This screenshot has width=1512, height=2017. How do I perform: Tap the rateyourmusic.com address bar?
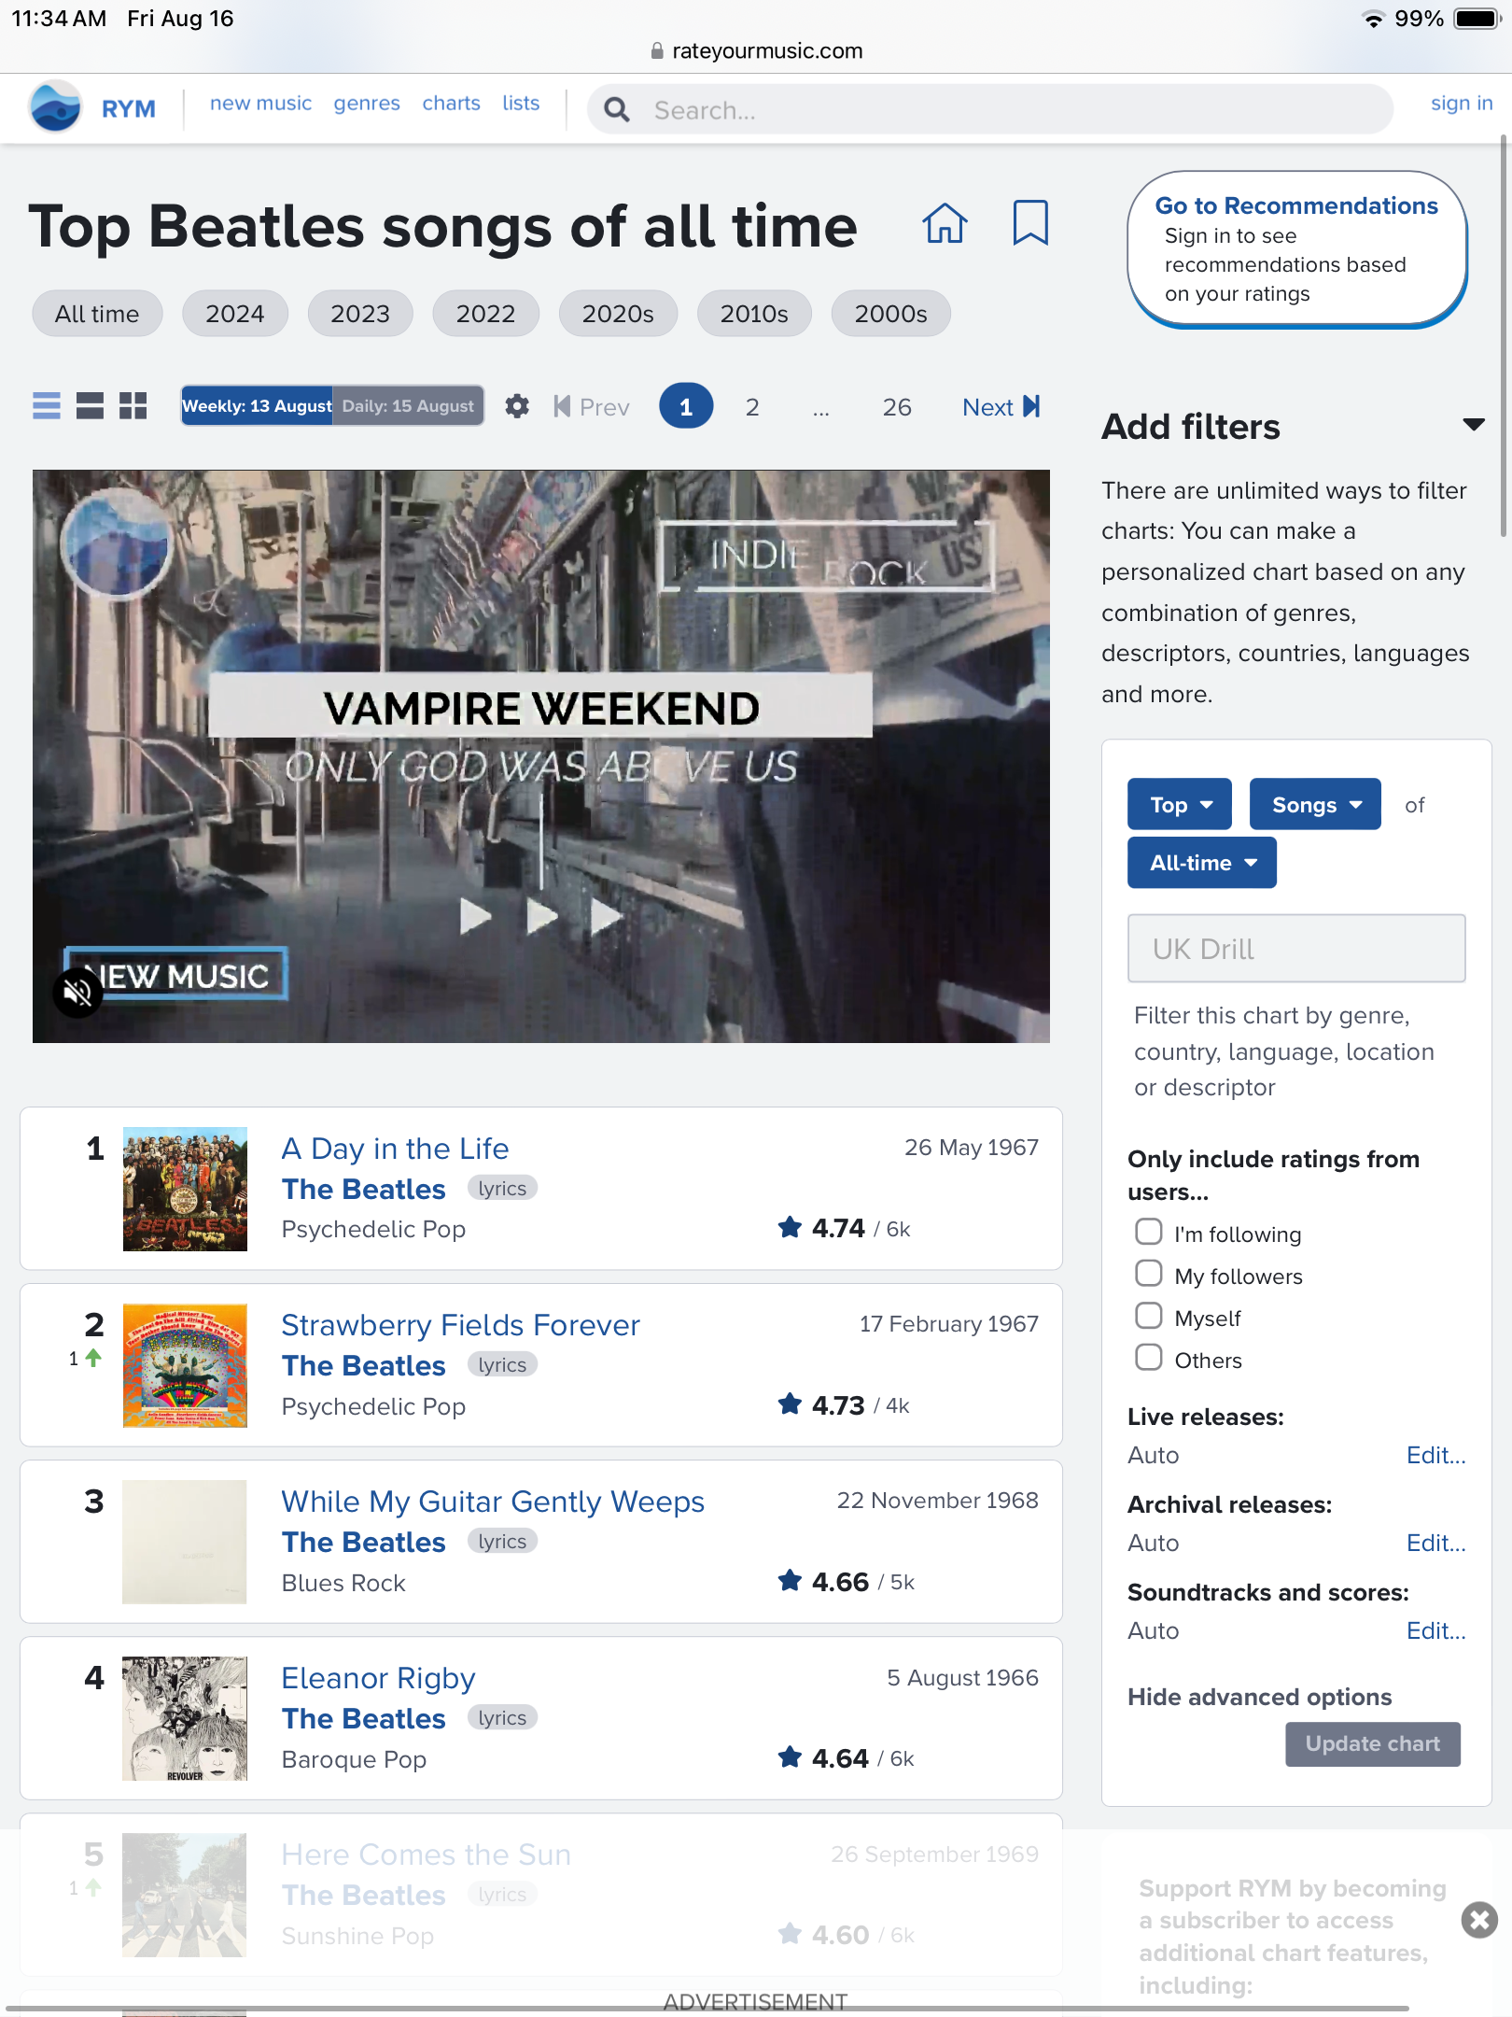(756, 50)
